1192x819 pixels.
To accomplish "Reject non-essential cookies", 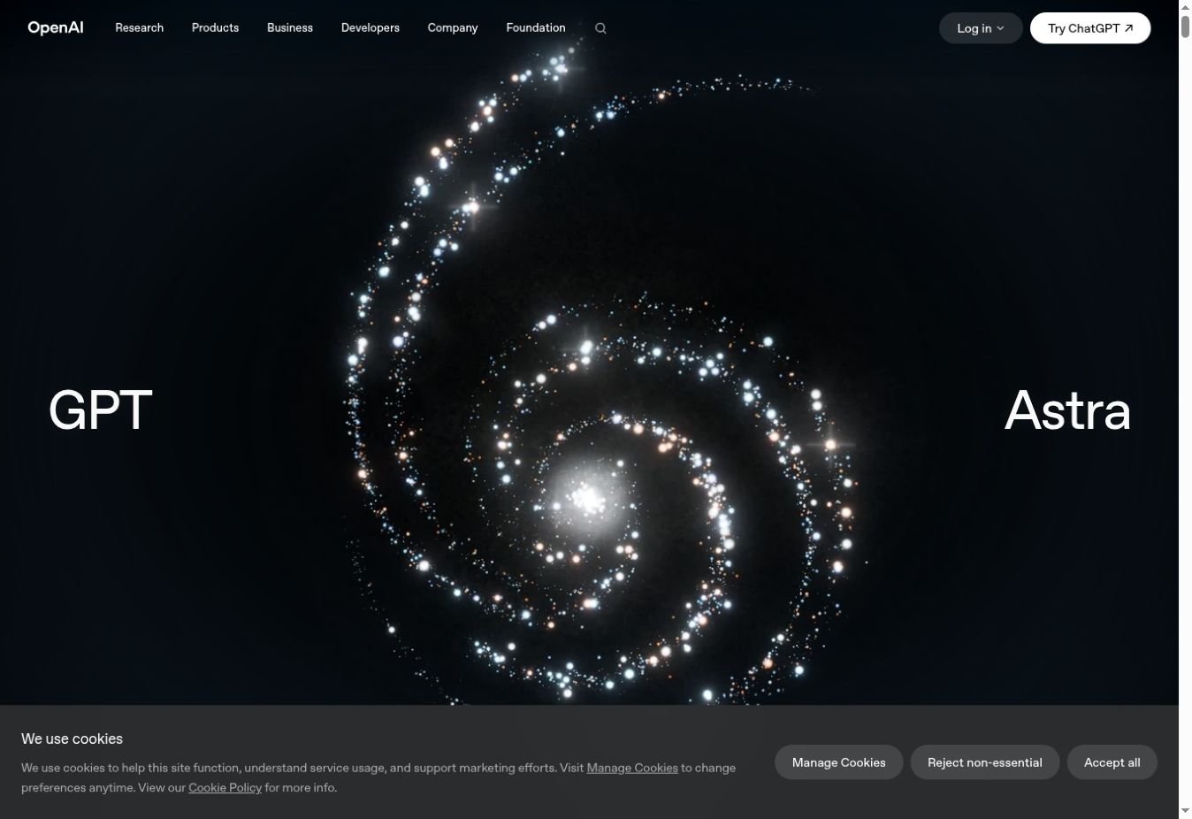I will (984, 762).
